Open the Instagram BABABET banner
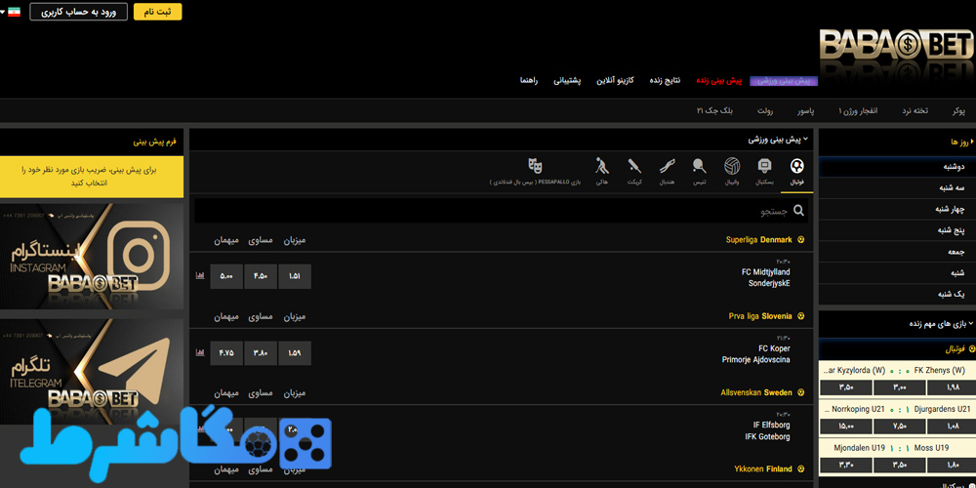Screen dimensions: 976x488 click(x=92, y=257)
